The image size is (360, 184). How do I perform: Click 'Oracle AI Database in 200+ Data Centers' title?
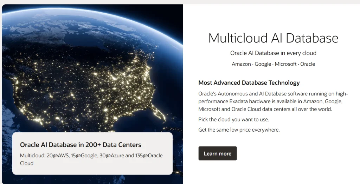tap(81, 145)
